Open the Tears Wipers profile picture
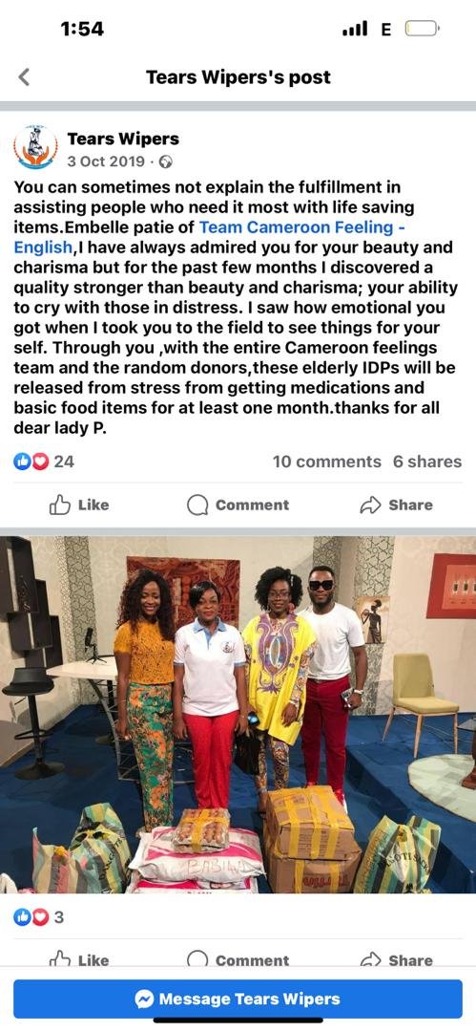 pyautogui.click(x=35, y=147)
